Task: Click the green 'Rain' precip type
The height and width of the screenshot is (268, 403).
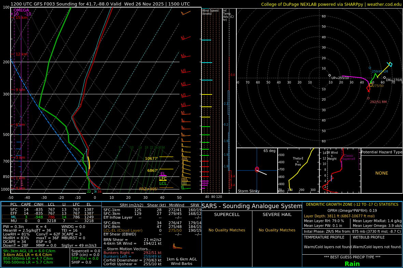Action: [352, 264]
